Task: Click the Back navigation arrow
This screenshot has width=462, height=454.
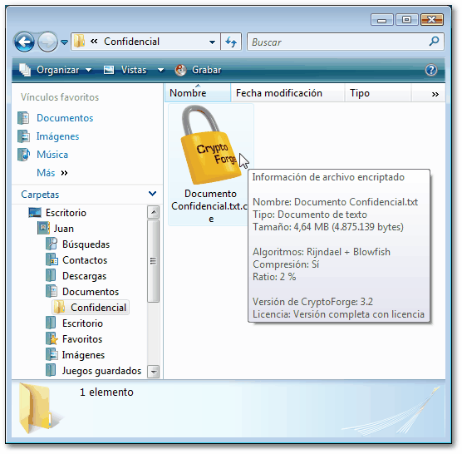Action: click(24, 42)
